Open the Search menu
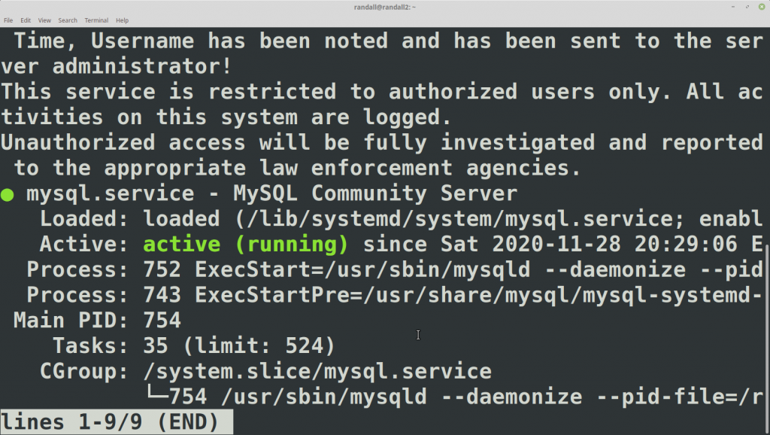The height and width of the screenshot is (435, 770). [x=67, y=20]
